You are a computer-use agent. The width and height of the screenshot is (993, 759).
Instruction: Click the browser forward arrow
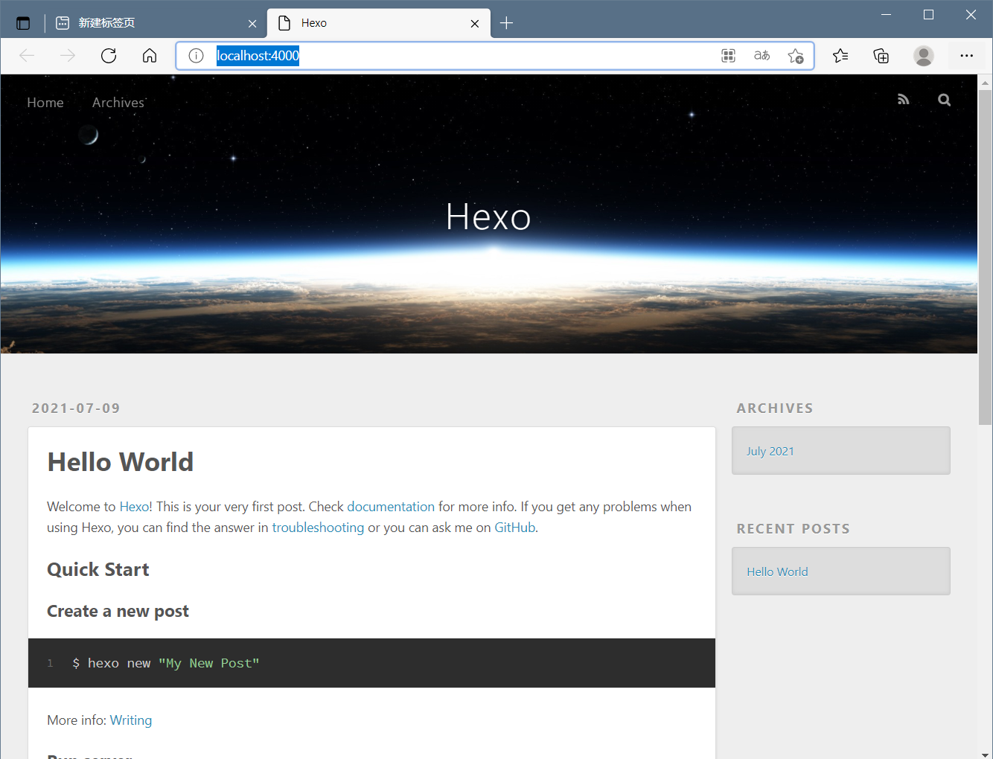pos(68,56)
